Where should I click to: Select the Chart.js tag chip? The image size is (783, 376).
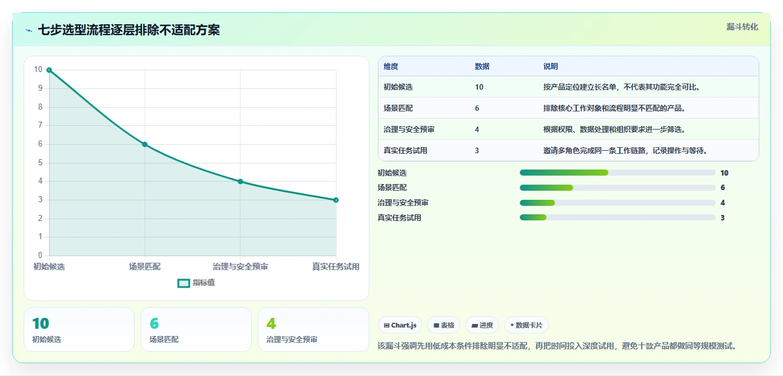[400, 325]
